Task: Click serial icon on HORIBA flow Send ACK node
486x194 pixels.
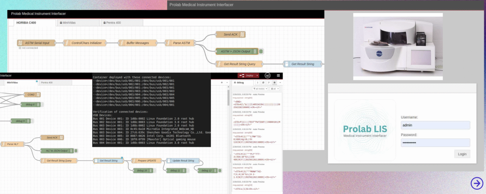Action: 243,34
